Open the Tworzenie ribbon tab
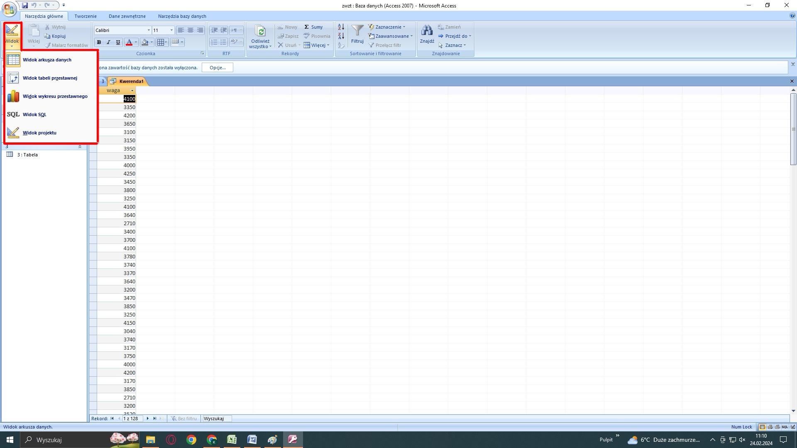This screenshot has height=448, width=797. pyautogui.click(x=86, y=16)
